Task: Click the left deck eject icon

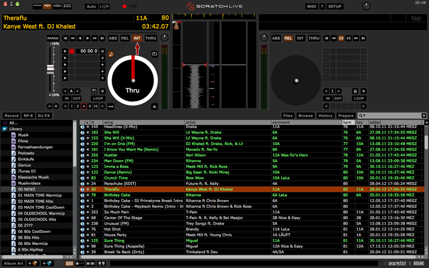Action: (x=155, y=107)
